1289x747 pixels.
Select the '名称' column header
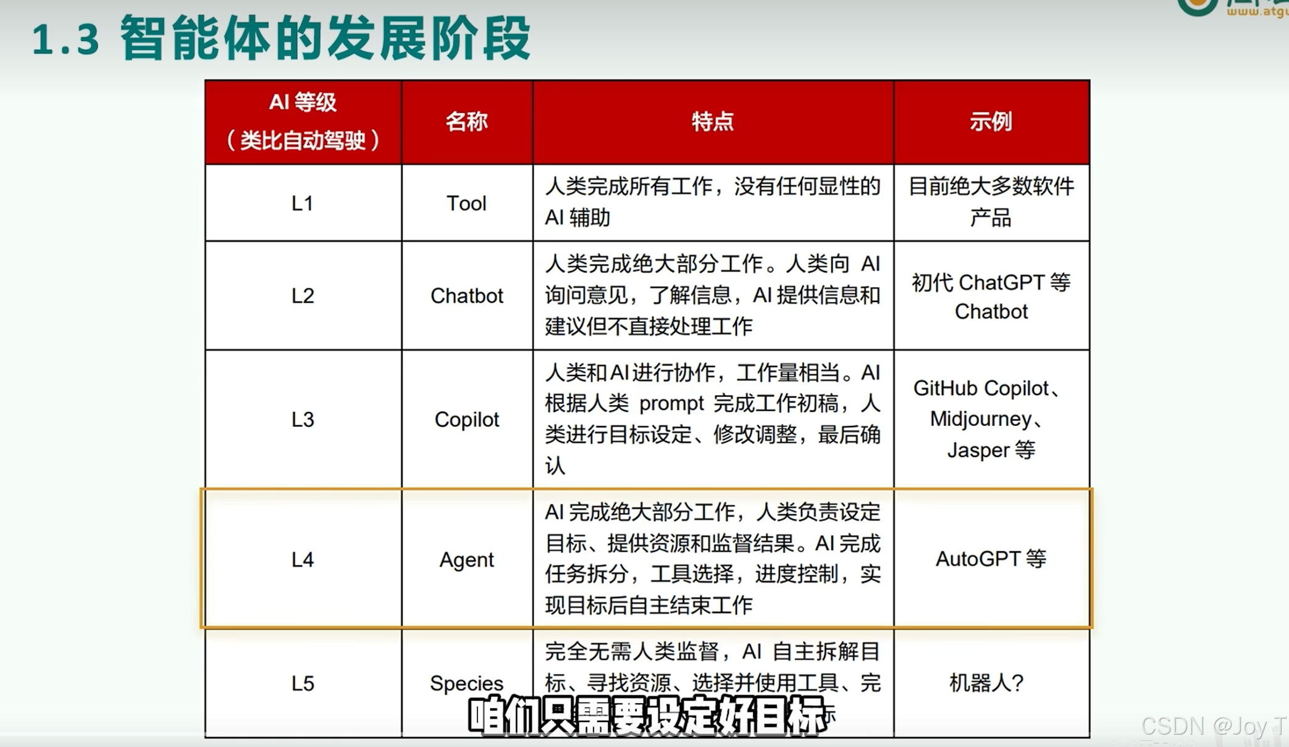(467, 122)
